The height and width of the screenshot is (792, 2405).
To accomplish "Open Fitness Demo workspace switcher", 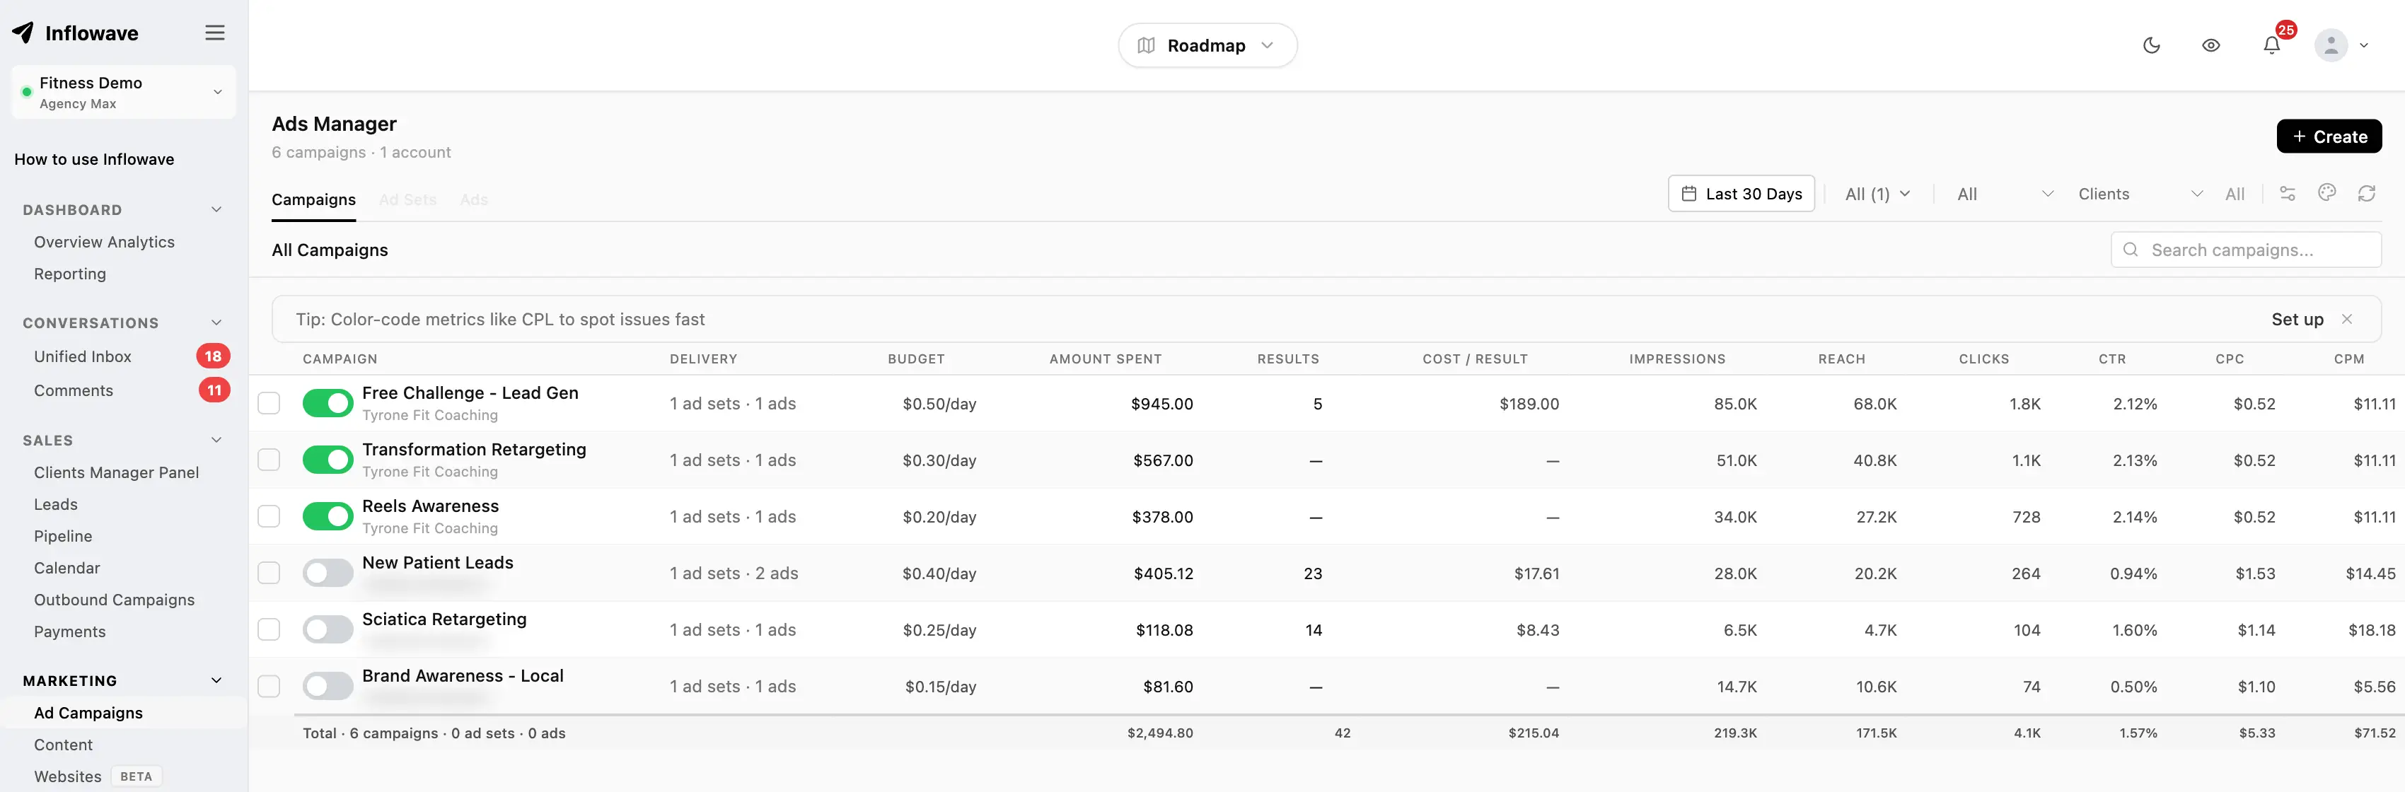I will [x=123, y=91].
